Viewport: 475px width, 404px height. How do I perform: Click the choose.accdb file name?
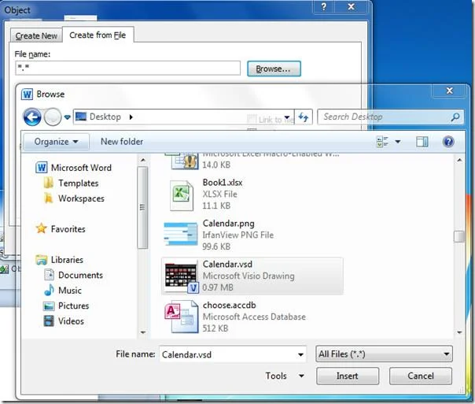tap(230, 305)
